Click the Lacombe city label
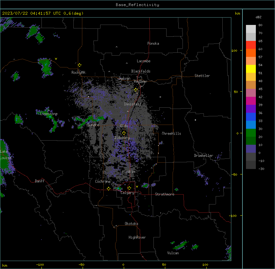Viewport: 275px width, 269px height. 144,61
